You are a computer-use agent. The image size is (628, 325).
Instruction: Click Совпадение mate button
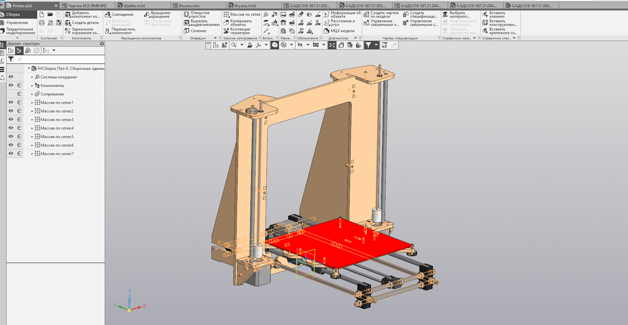119,14
